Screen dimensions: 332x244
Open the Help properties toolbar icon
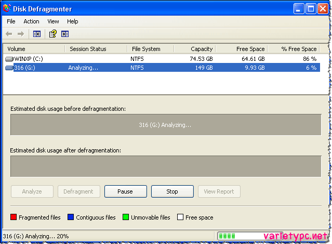coord(53,34)
